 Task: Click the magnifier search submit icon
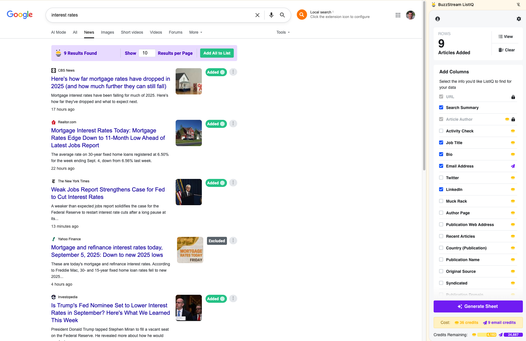coord(282,15)
